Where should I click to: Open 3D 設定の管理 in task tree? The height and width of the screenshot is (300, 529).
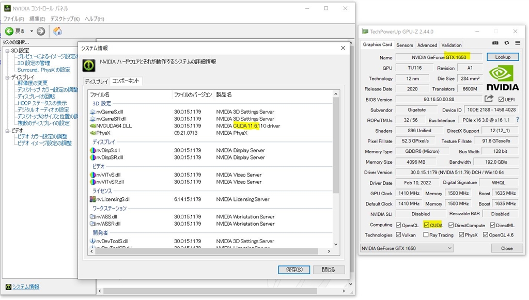pyautogui.click(x=34, y=64)
